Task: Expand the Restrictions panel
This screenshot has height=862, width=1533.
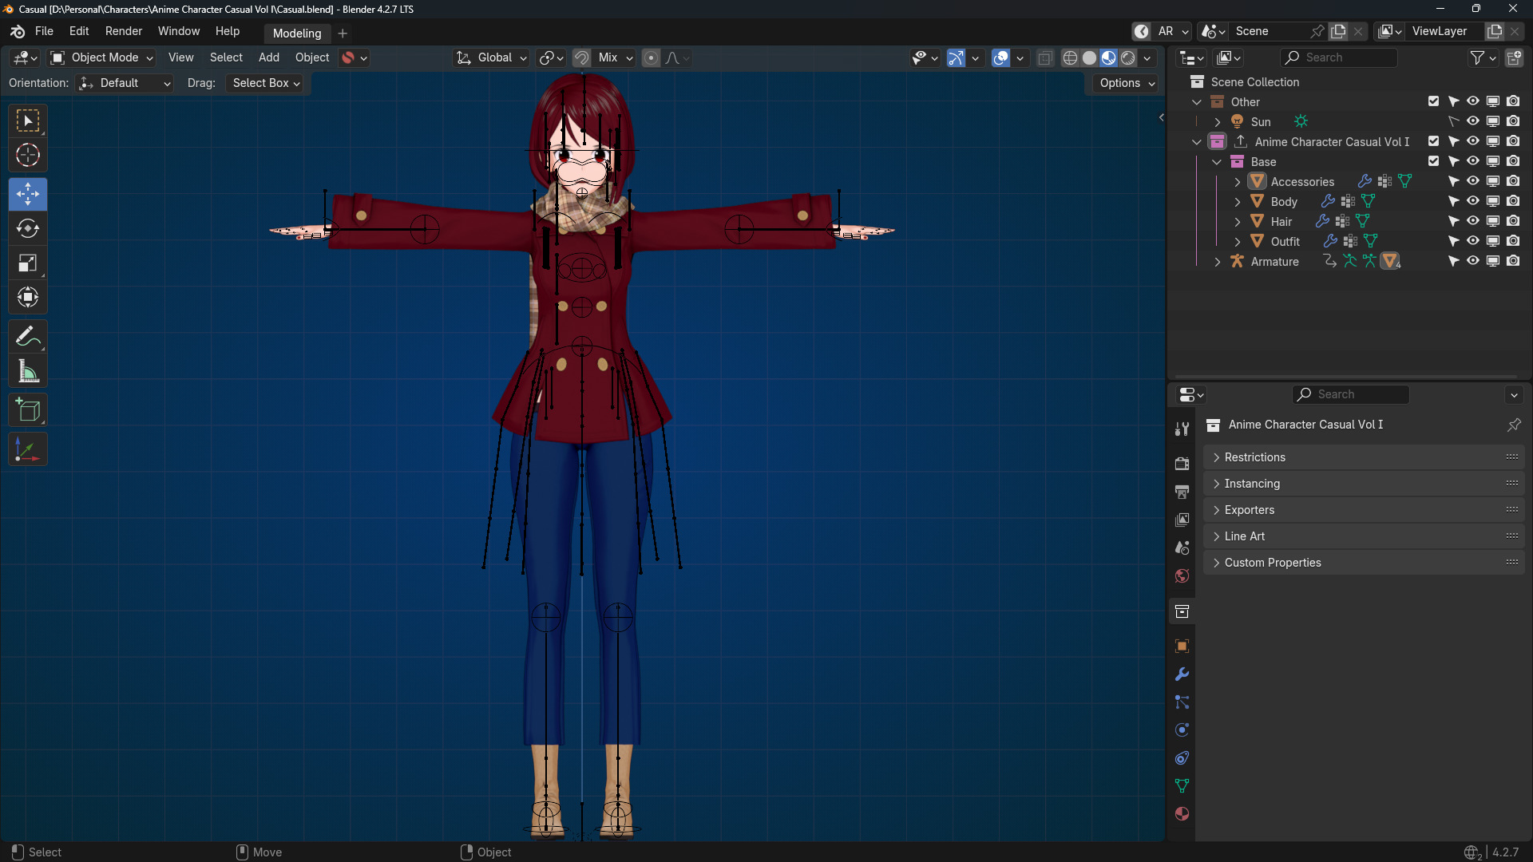Action: 1364,457
